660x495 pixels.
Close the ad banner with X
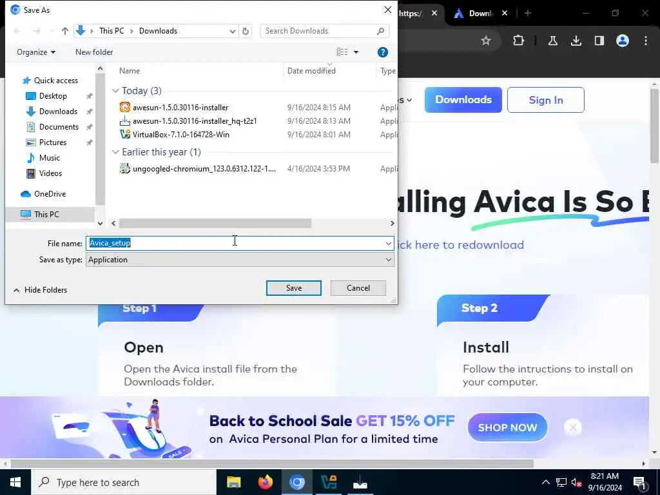pos(573,428)
